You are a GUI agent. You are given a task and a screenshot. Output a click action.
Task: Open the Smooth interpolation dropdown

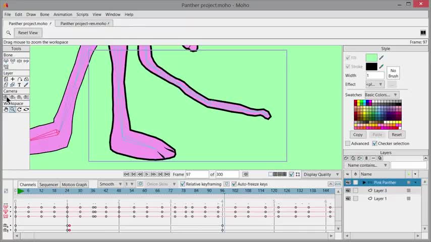click(x=111, y=184)
